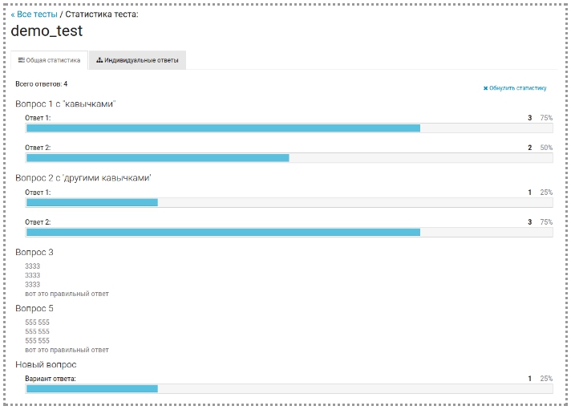
Task: Click the demo_test page title
Action: [x=47, y=31]
